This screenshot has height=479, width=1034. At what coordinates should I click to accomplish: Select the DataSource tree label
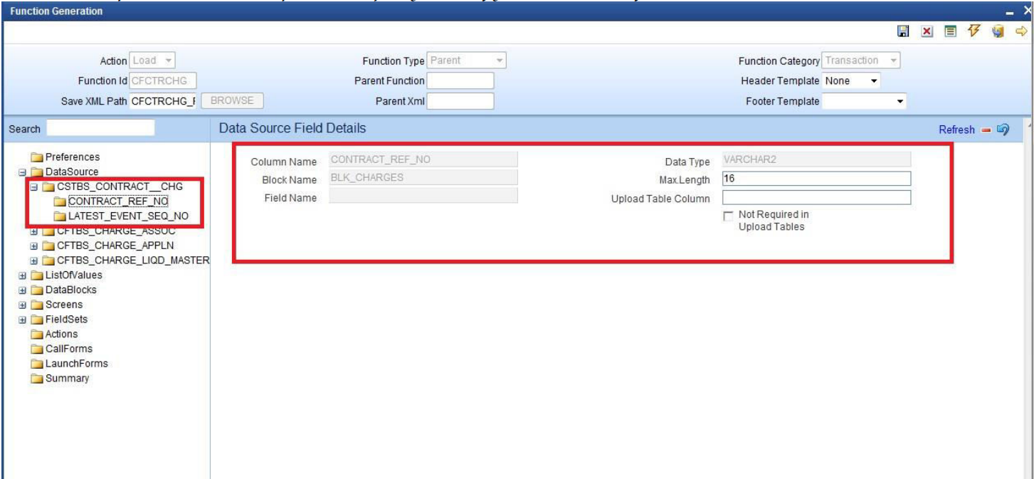72,172
